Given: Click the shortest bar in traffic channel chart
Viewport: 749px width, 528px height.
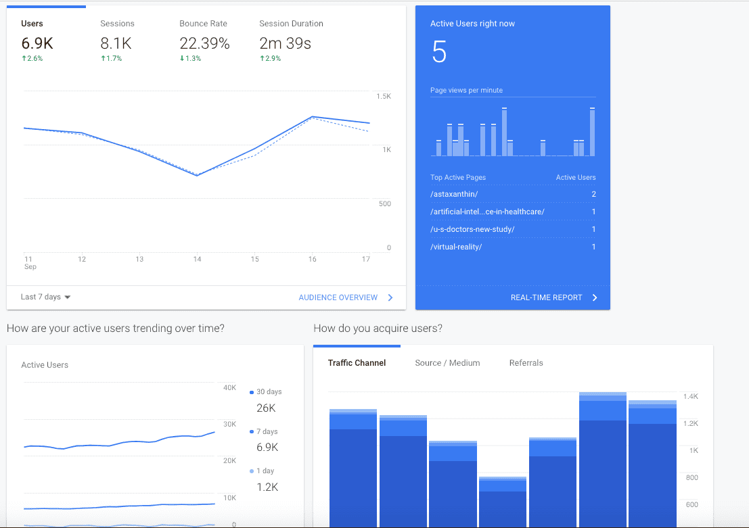Looking at the screenshot, I should click(503, 502).
